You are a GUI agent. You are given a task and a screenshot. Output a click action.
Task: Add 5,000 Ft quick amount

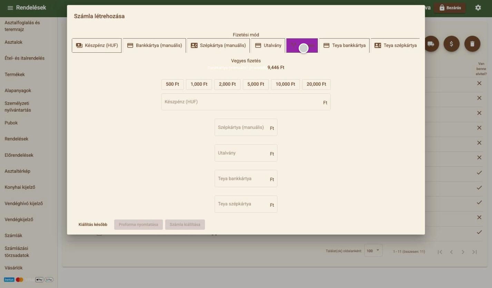(x=256, y=84)
